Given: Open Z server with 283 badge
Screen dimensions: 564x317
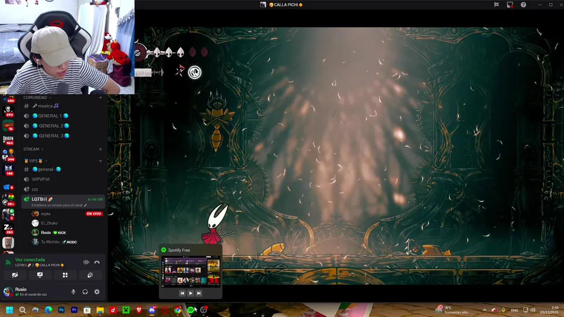Looking at the screenshot, I should (8, 228).
